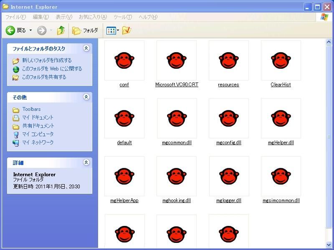The width and height of the screenshot is (334, 250).
Task: Collapse the 詳細 details panel
Action: pyautogui.click(x=86, y=162)
